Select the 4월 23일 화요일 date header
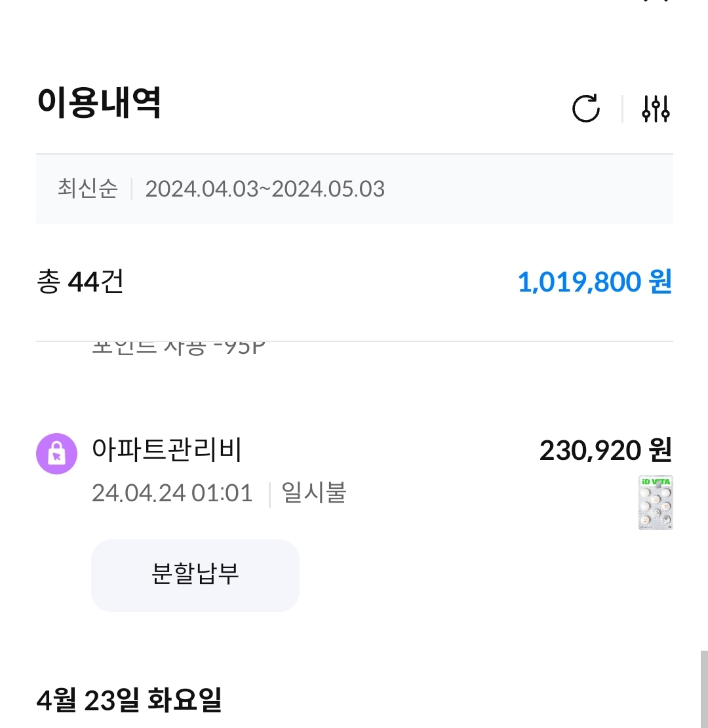 tap(129, 700)
